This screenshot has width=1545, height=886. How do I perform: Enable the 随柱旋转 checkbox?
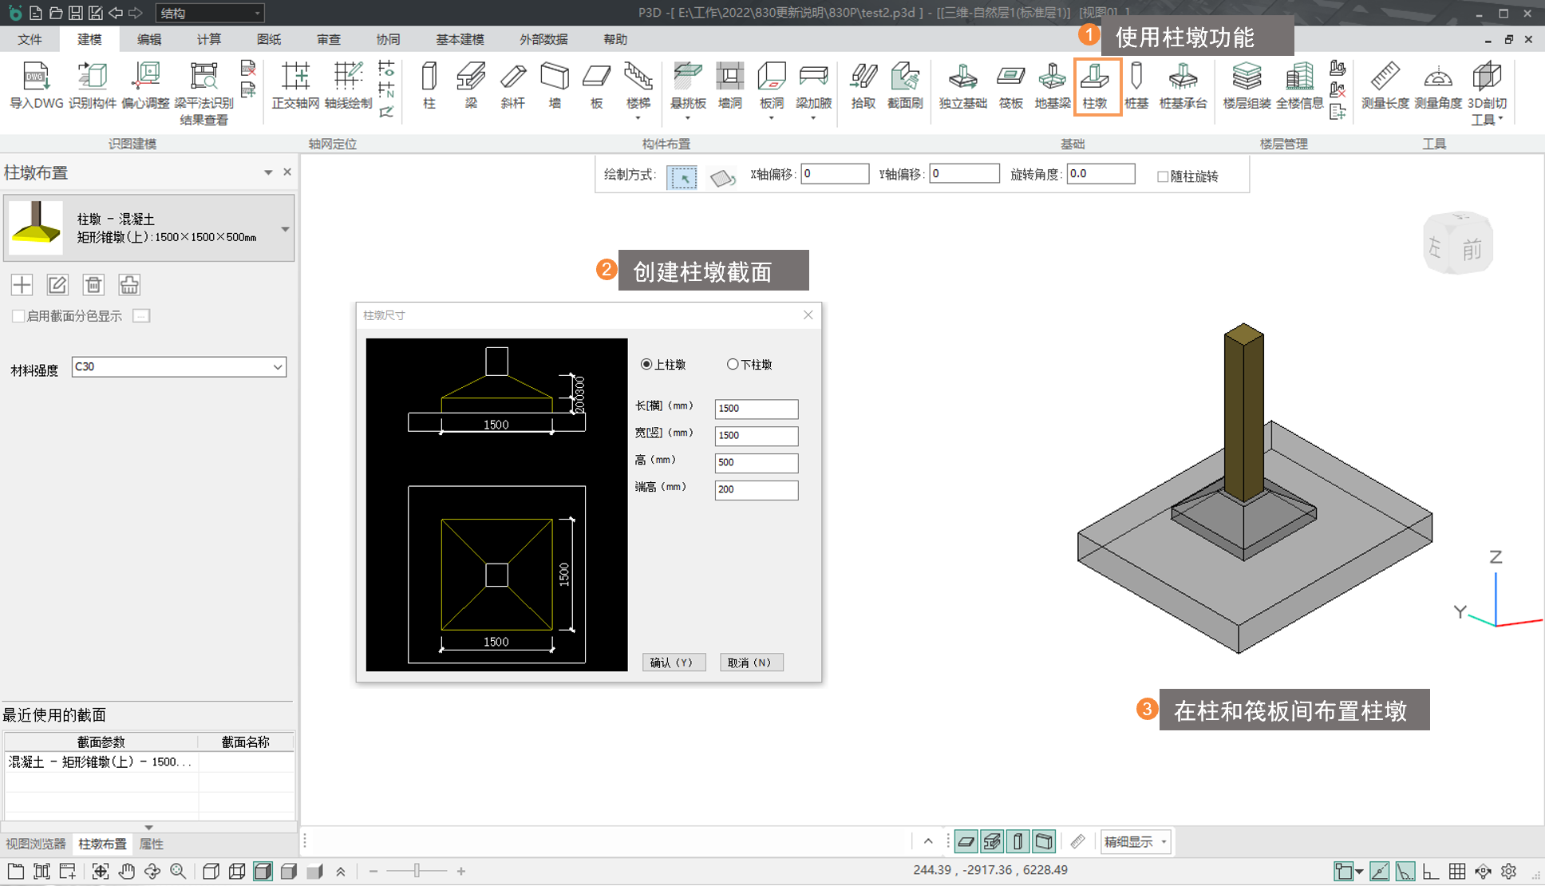[1163, 176]
